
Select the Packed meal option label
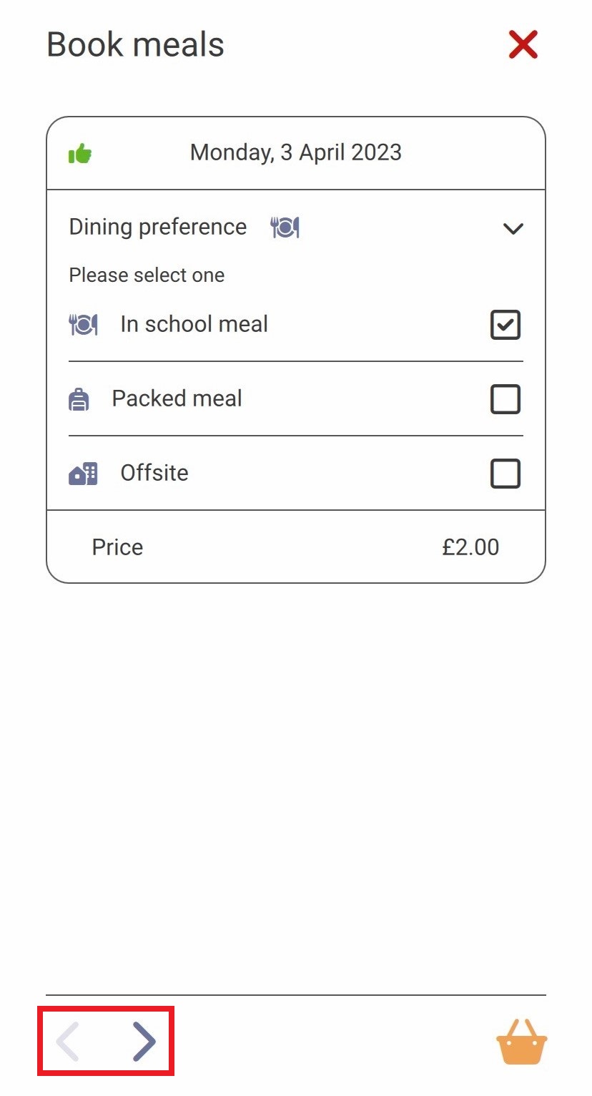coord(177,398)
